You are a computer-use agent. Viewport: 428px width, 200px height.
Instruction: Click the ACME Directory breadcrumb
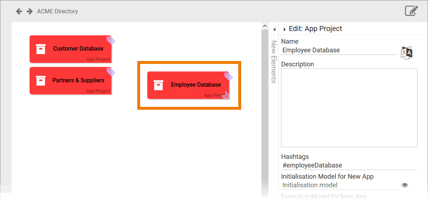57,12
